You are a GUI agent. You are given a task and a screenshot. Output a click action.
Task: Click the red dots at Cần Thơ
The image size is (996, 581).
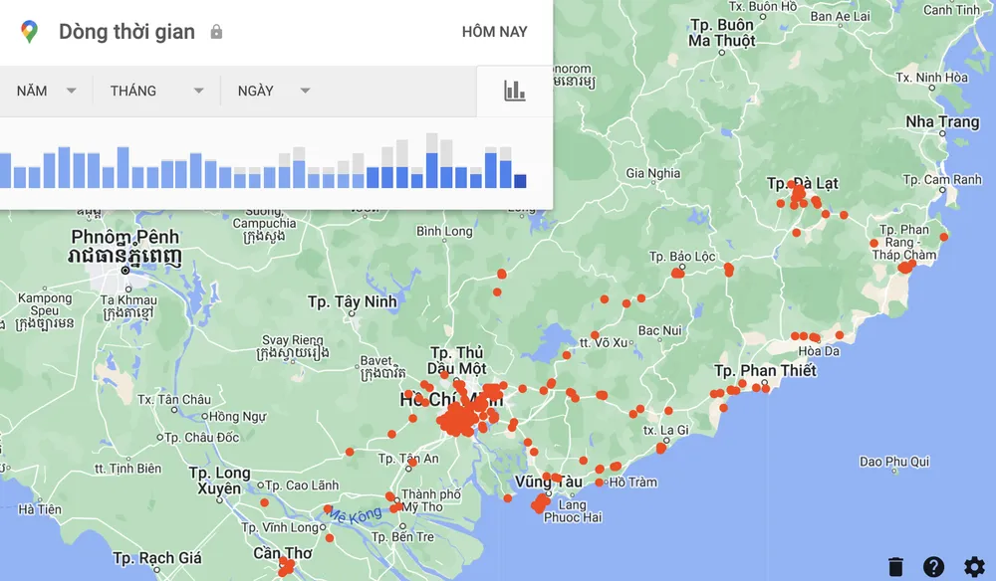287,568
